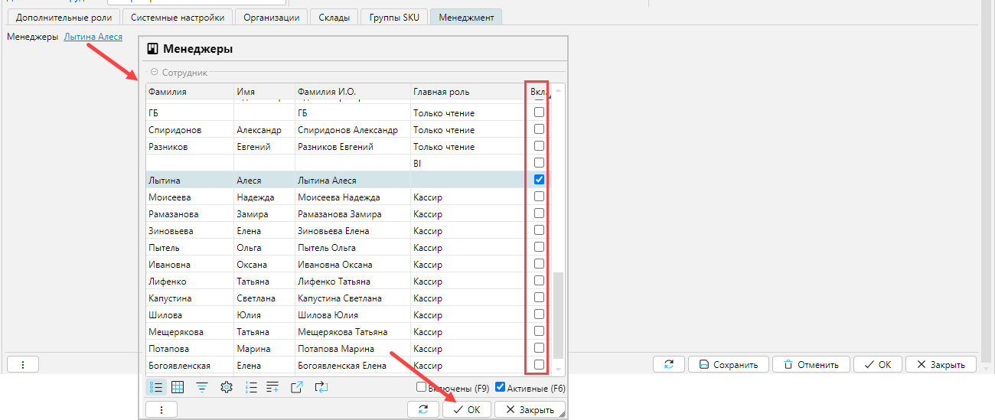Open settings gear icon in Менеджеры dialog
Screen dimensions: 995x420
click(226, 387)
